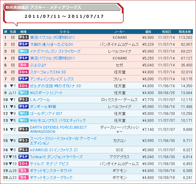Open the スターフォックス64 3D link
The image size is (196, 184).
click(48, 72)
